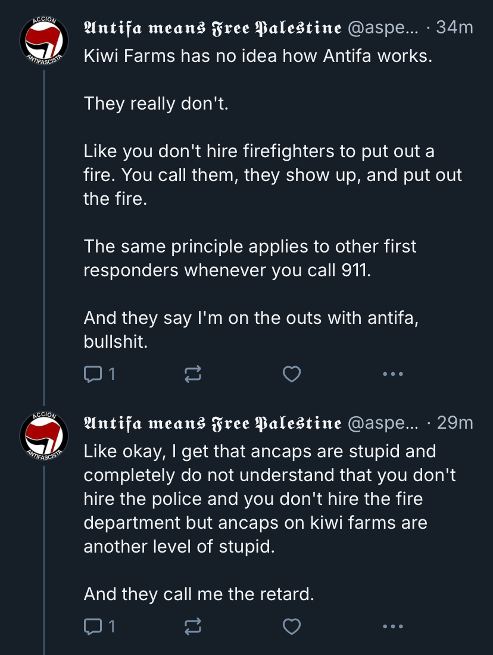Open display name on the 34m post
Image resolution: width=493 pixels, height=655 pixels.
click(213, 28)
